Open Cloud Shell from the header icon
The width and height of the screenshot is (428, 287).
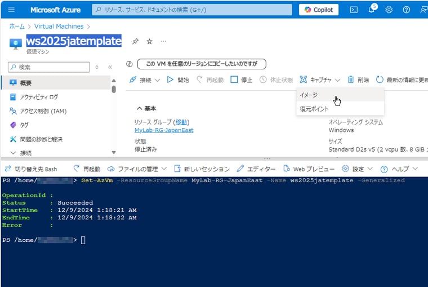click(354, 10)
